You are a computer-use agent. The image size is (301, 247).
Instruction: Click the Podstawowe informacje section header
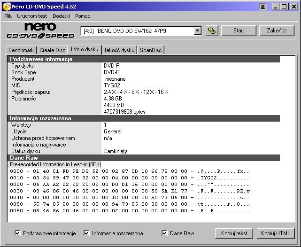144,59
